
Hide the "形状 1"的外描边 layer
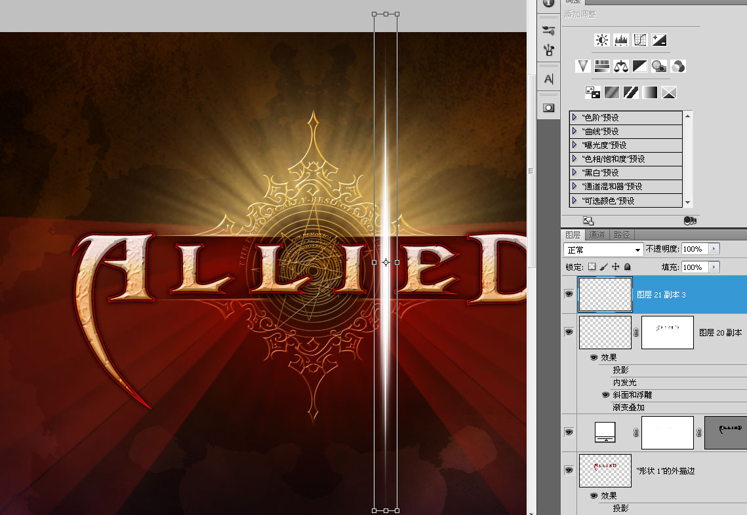pyautogui.click(x=569, y=470)
